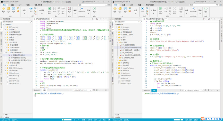223x121 pixels.
Task: Click the small run triangle above the left editor
Action: pyautogui.click(x=93, y=19)
